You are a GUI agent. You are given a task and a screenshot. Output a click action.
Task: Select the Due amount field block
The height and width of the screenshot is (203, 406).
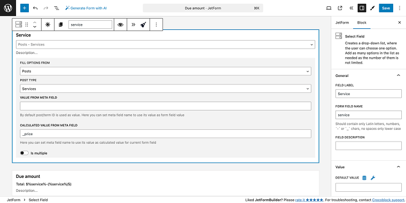pos(166,183)
